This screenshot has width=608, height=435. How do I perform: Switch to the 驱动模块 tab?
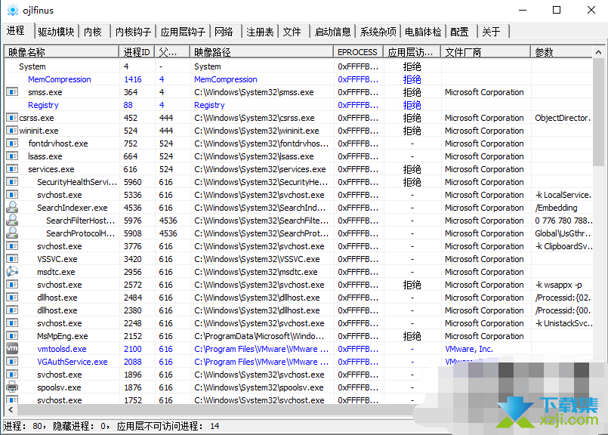click(56, 32)
